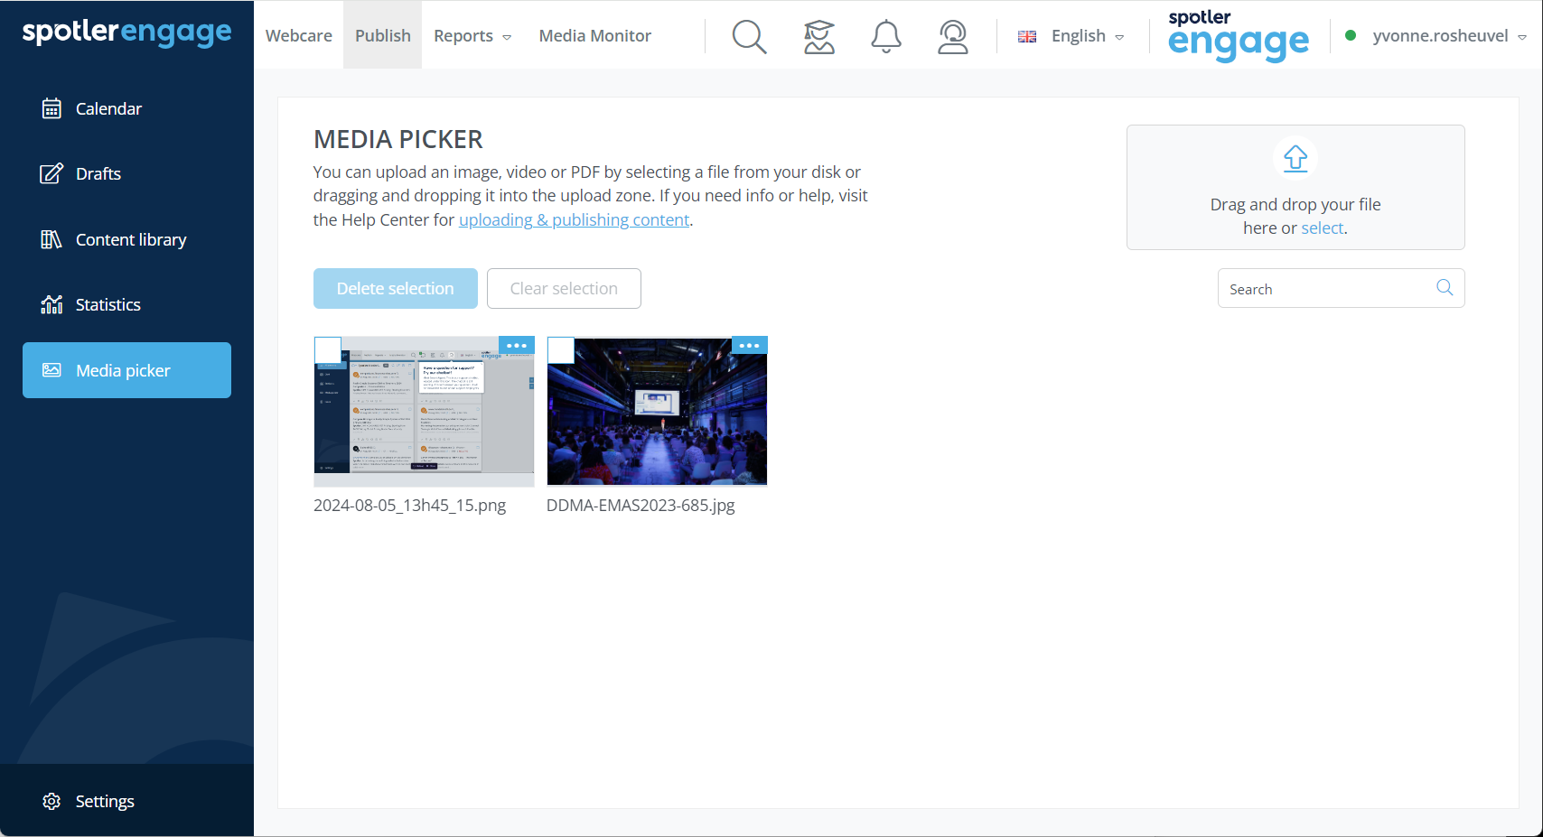The width and height of the screenshot is (1543, 837).
Task: Click the spotler engage logo in top bar
Action: click(1238, 35)
